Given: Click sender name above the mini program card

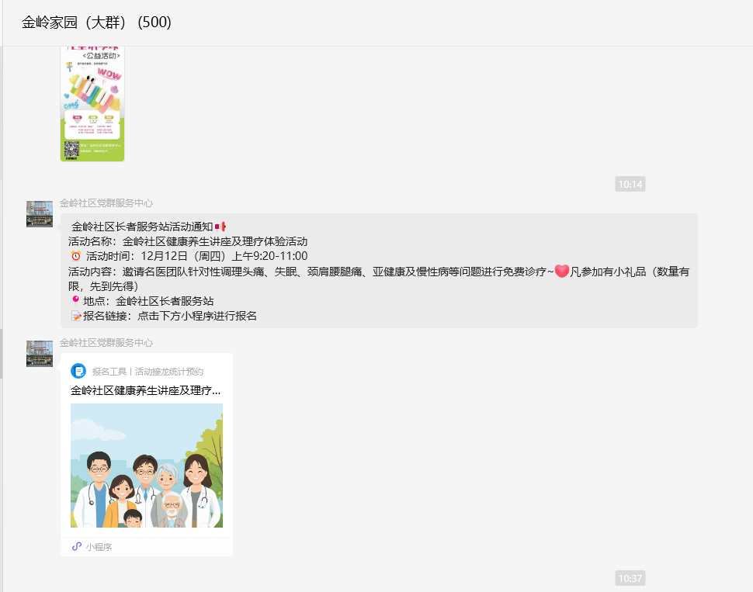Looking at the screenshot, I should (106, 343).
